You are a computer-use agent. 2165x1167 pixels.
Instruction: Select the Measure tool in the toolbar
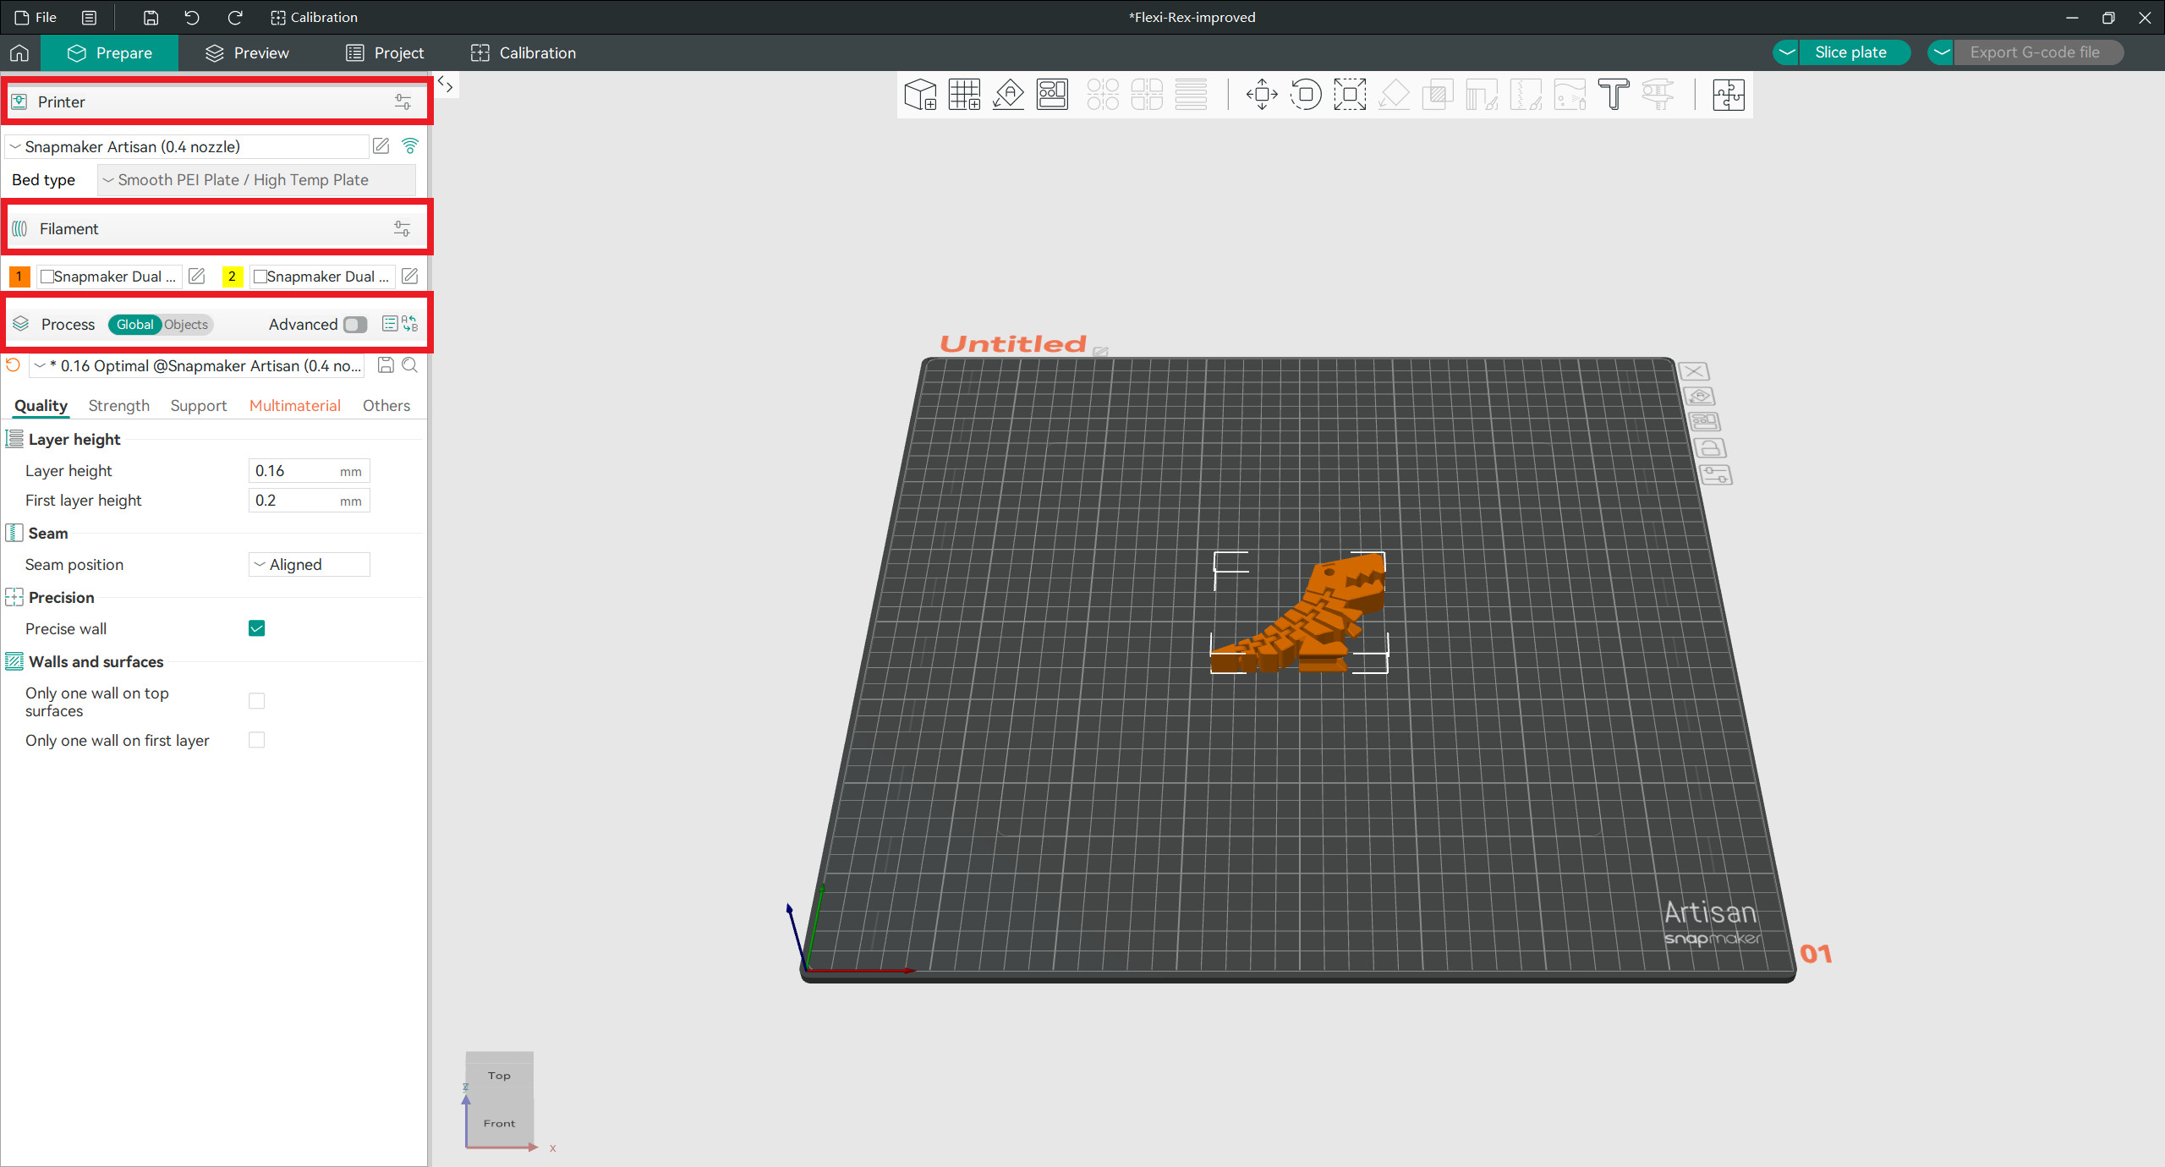click(x=1658, y=95)
